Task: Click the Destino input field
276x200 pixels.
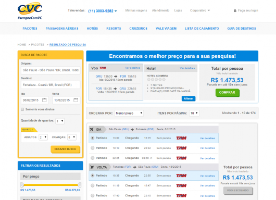Action: [x=51, y=85]
